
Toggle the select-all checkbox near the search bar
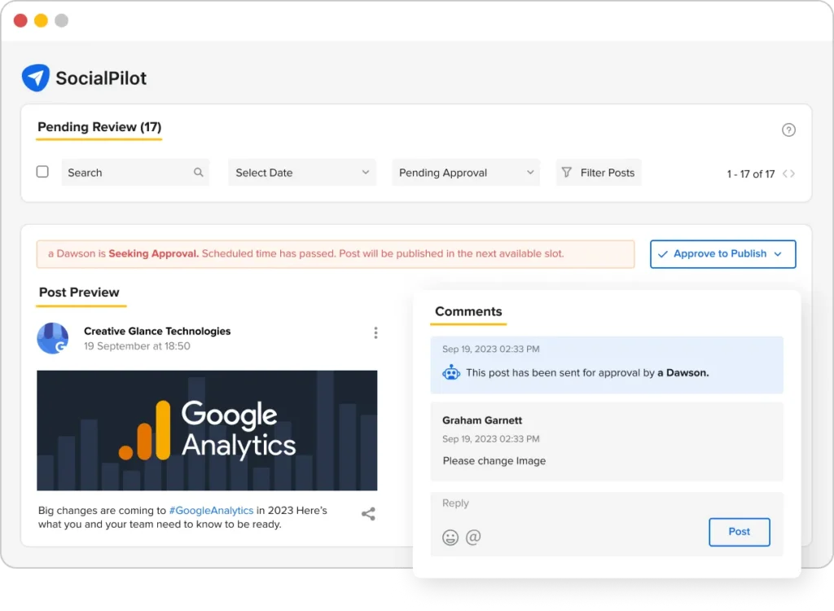tap(42, 172)
